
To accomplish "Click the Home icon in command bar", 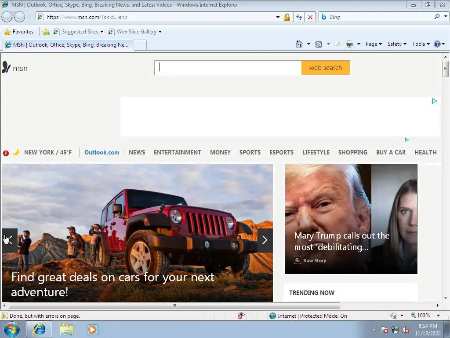I will point(299,44).
